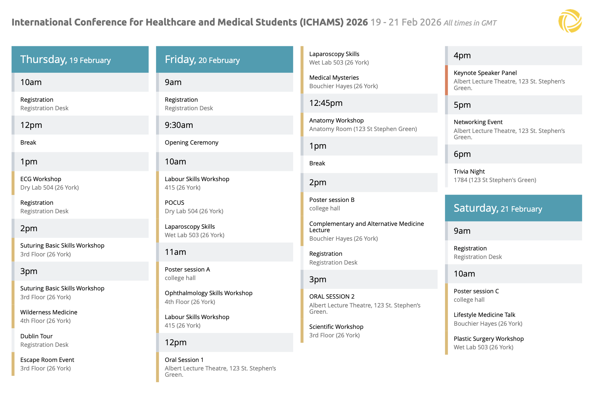The height and width of the screenshot is (395, 600).
Task: Open the Ophthalmology Skills Workshop entry
Action: (x=224, y=297)
